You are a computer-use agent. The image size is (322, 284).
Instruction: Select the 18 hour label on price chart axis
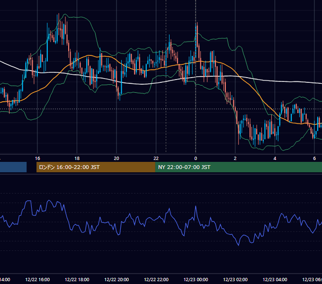tap(77, 159)
